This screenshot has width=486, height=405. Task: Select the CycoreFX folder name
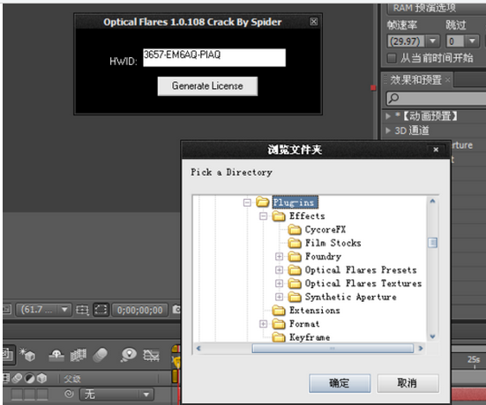[x=325, y=230]
